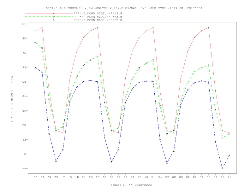Click x-axis tick label 33
The height and width of the screenshot is (193, 250).
point(111,177)
